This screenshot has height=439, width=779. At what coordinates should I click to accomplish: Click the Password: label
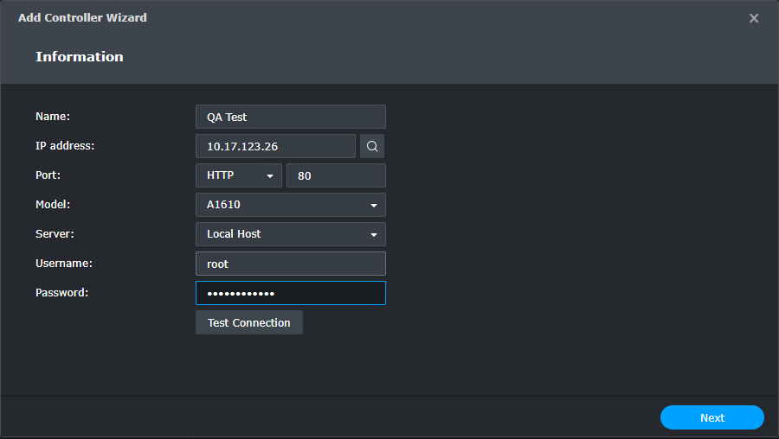tap(62, 293)
